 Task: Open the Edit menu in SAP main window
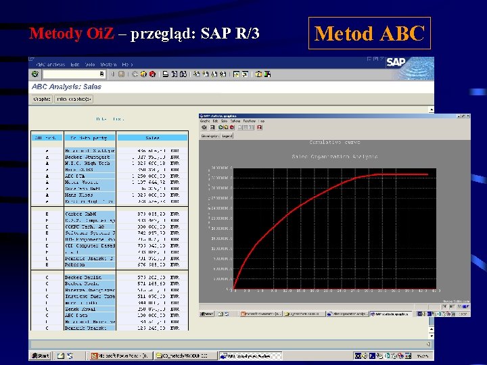click(x=75, y=65)
